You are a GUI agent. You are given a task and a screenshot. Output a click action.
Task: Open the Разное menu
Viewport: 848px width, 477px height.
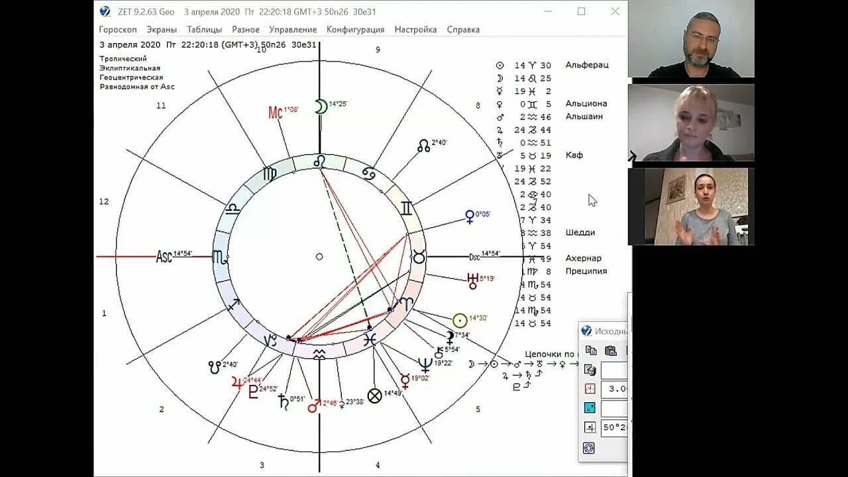pos(246,30)
